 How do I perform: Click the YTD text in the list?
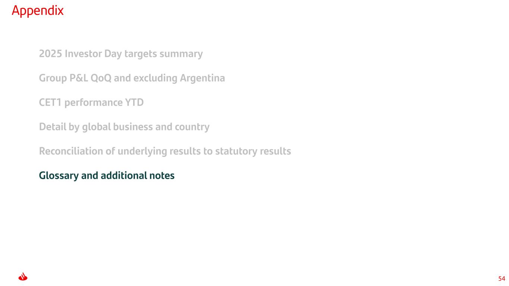[x=136, y=102]
